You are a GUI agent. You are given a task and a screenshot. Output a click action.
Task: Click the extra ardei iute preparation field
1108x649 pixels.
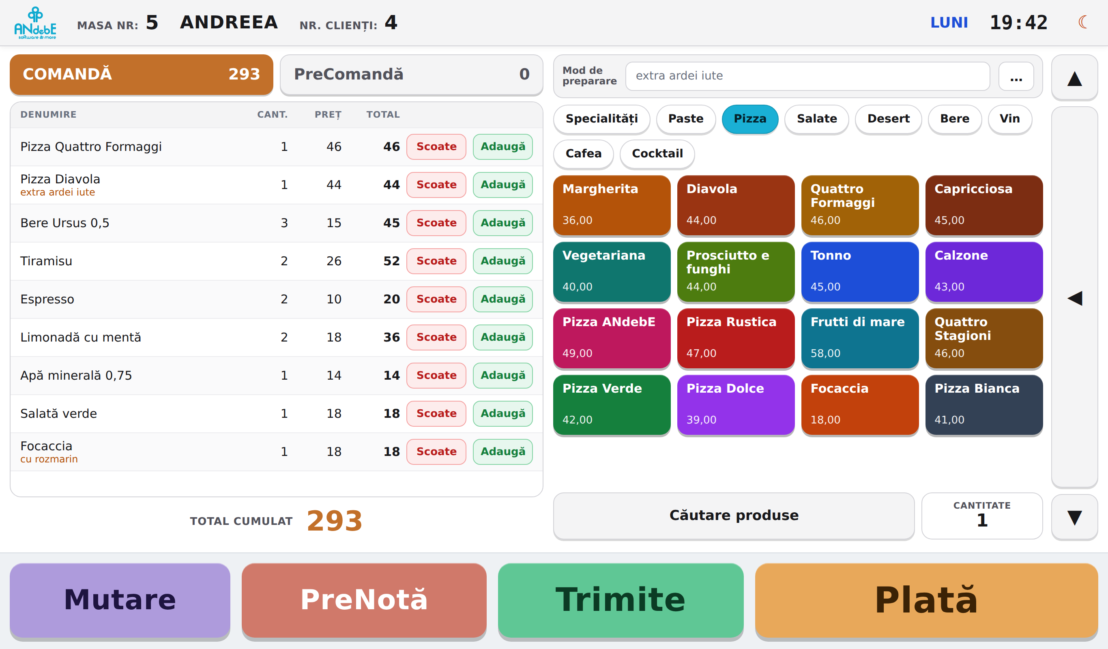[807, 77]
